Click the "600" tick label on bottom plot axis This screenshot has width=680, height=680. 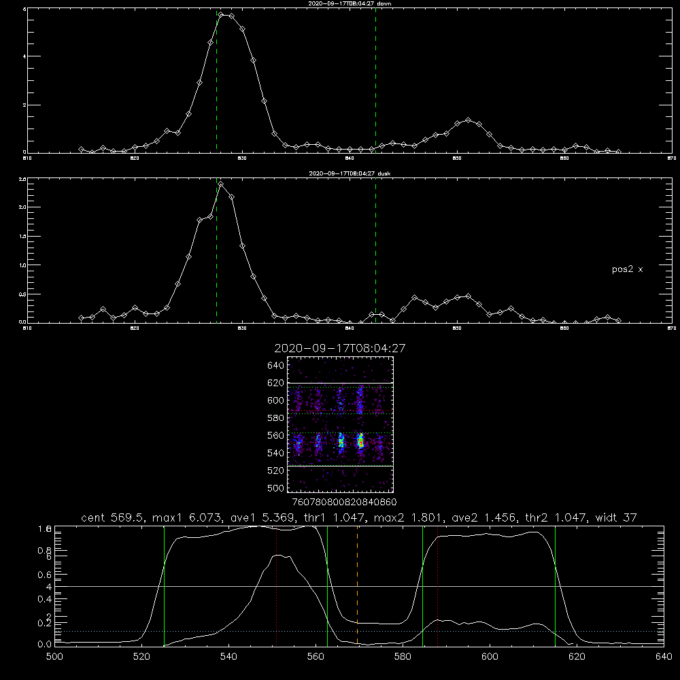(x=490, y=657)
